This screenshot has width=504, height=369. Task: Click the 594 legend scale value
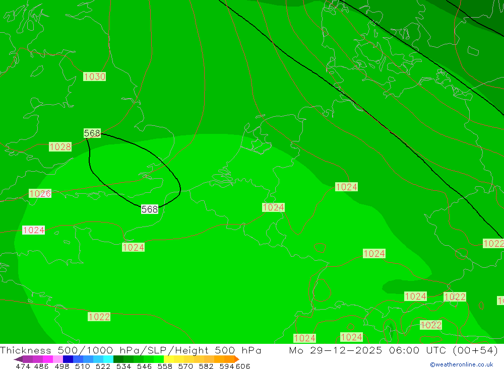point(227,366)
